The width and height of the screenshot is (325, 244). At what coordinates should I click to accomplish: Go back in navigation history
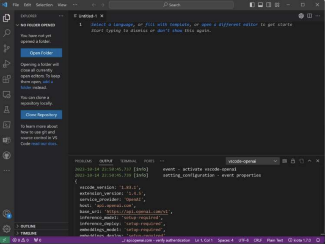pos(94,5)
